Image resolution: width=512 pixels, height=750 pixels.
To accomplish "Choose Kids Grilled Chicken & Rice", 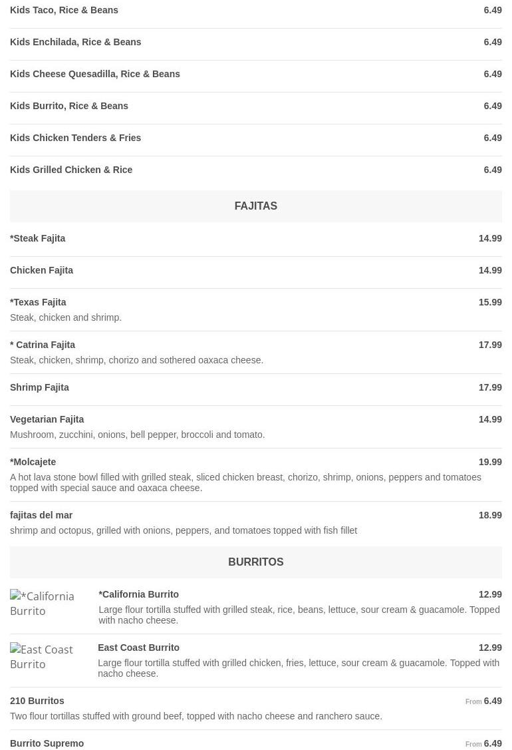I will click(71, 170).
